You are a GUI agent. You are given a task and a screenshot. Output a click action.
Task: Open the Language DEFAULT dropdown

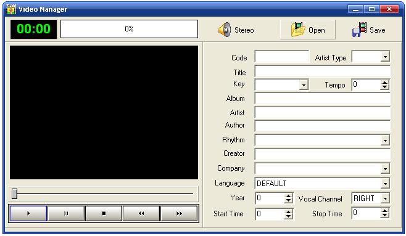point(385,184)
